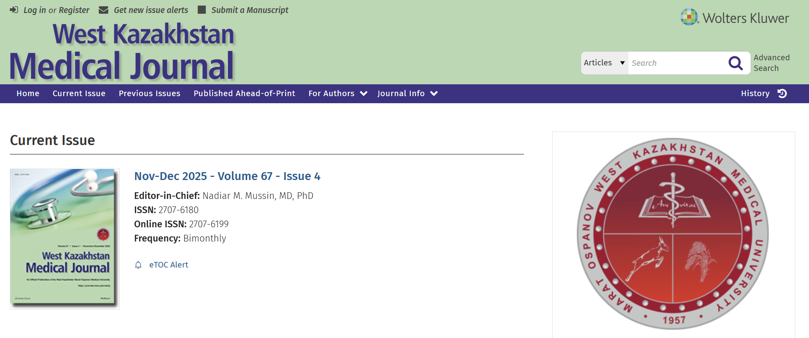The height and width of the screenshot is (338, 809).
Task: Expand the Journal Info menu
Action: (x=407, y=93)
